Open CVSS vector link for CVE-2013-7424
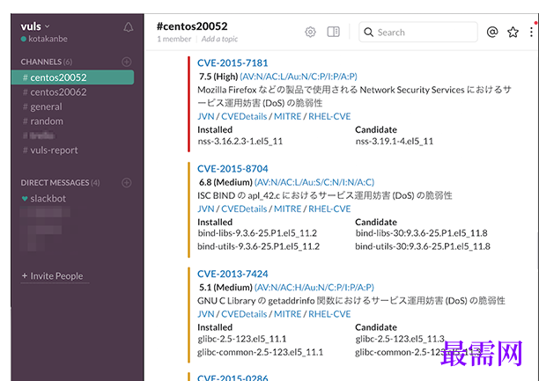This screenshot has width=539, height=381. (x=314, y=287)
